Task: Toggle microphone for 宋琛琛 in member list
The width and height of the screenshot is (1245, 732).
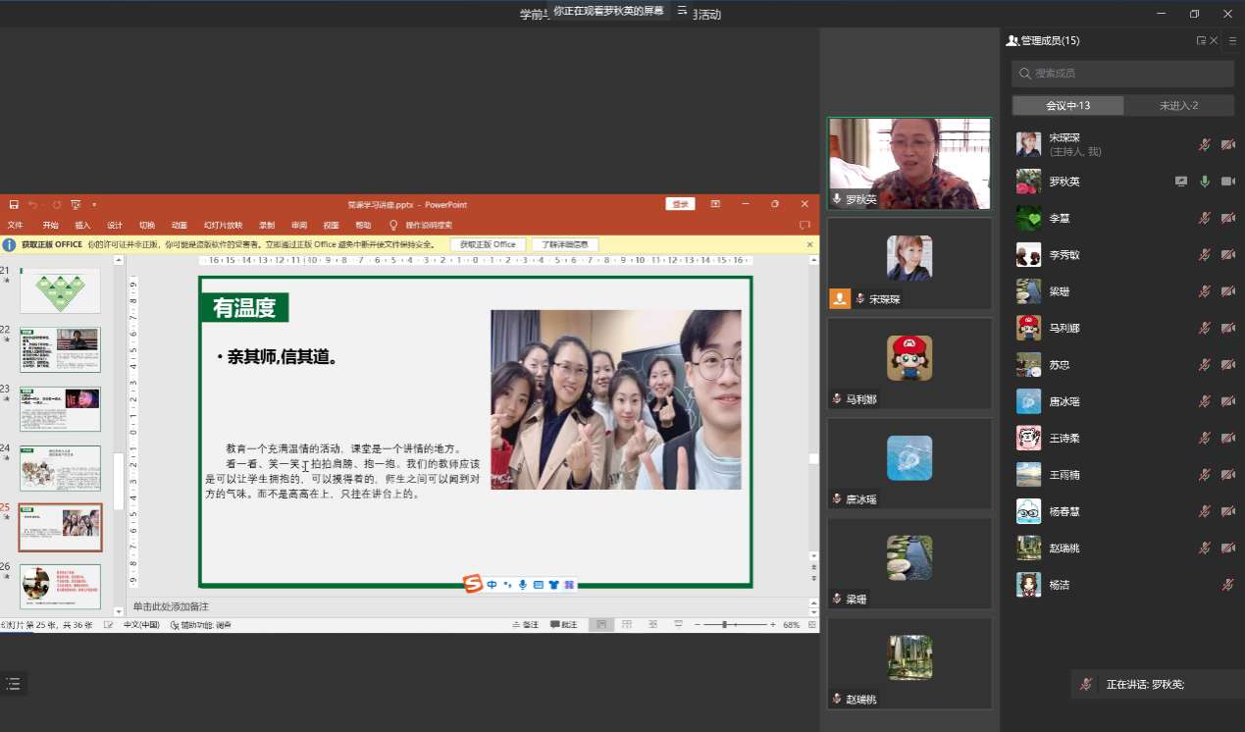Action: (1204, 145)
